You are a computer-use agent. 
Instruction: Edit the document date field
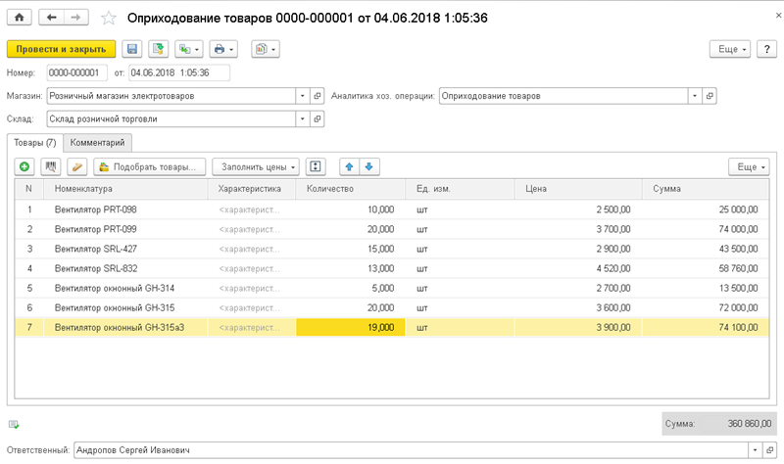(179, 72)
